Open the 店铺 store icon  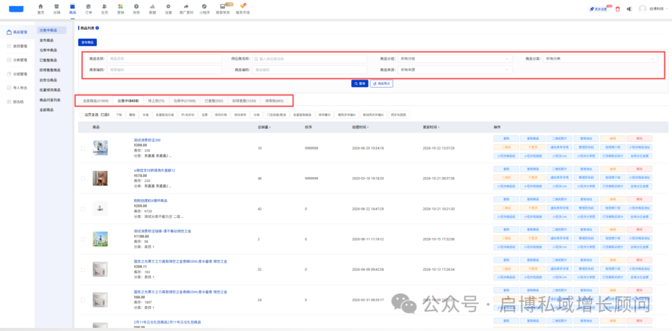(x=57, y=6)
